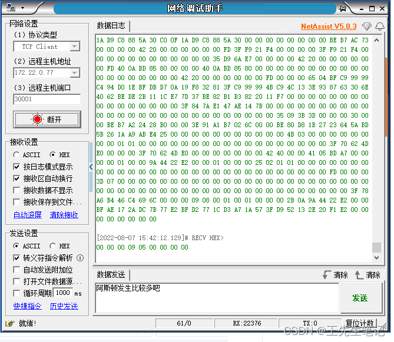
Task: Click the 复位计数 reset button
Action: coord(360,323)
